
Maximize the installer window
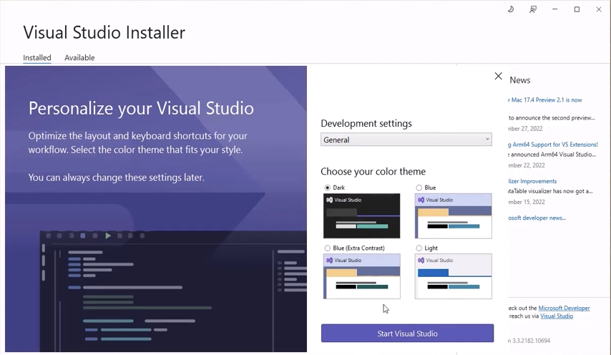point(577,9)
